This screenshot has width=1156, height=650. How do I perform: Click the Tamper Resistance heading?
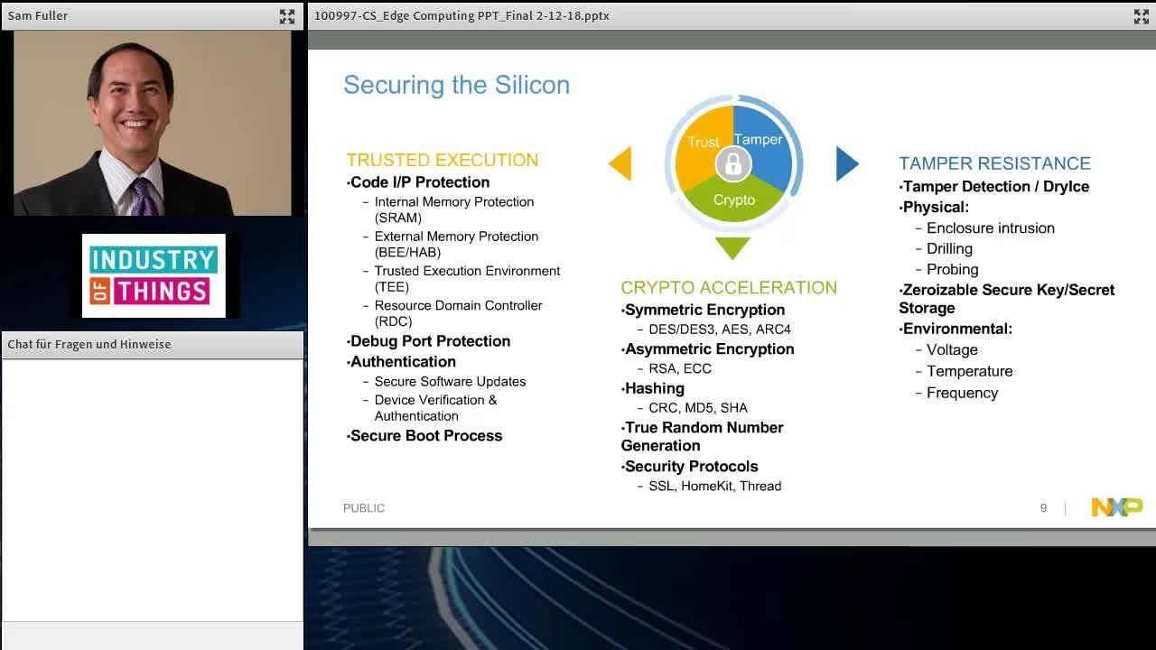(x=994, y=163)
